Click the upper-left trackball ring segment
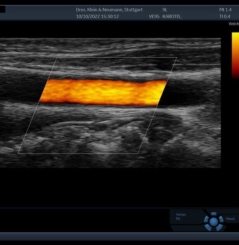239x245 pixels. point(206,219)
